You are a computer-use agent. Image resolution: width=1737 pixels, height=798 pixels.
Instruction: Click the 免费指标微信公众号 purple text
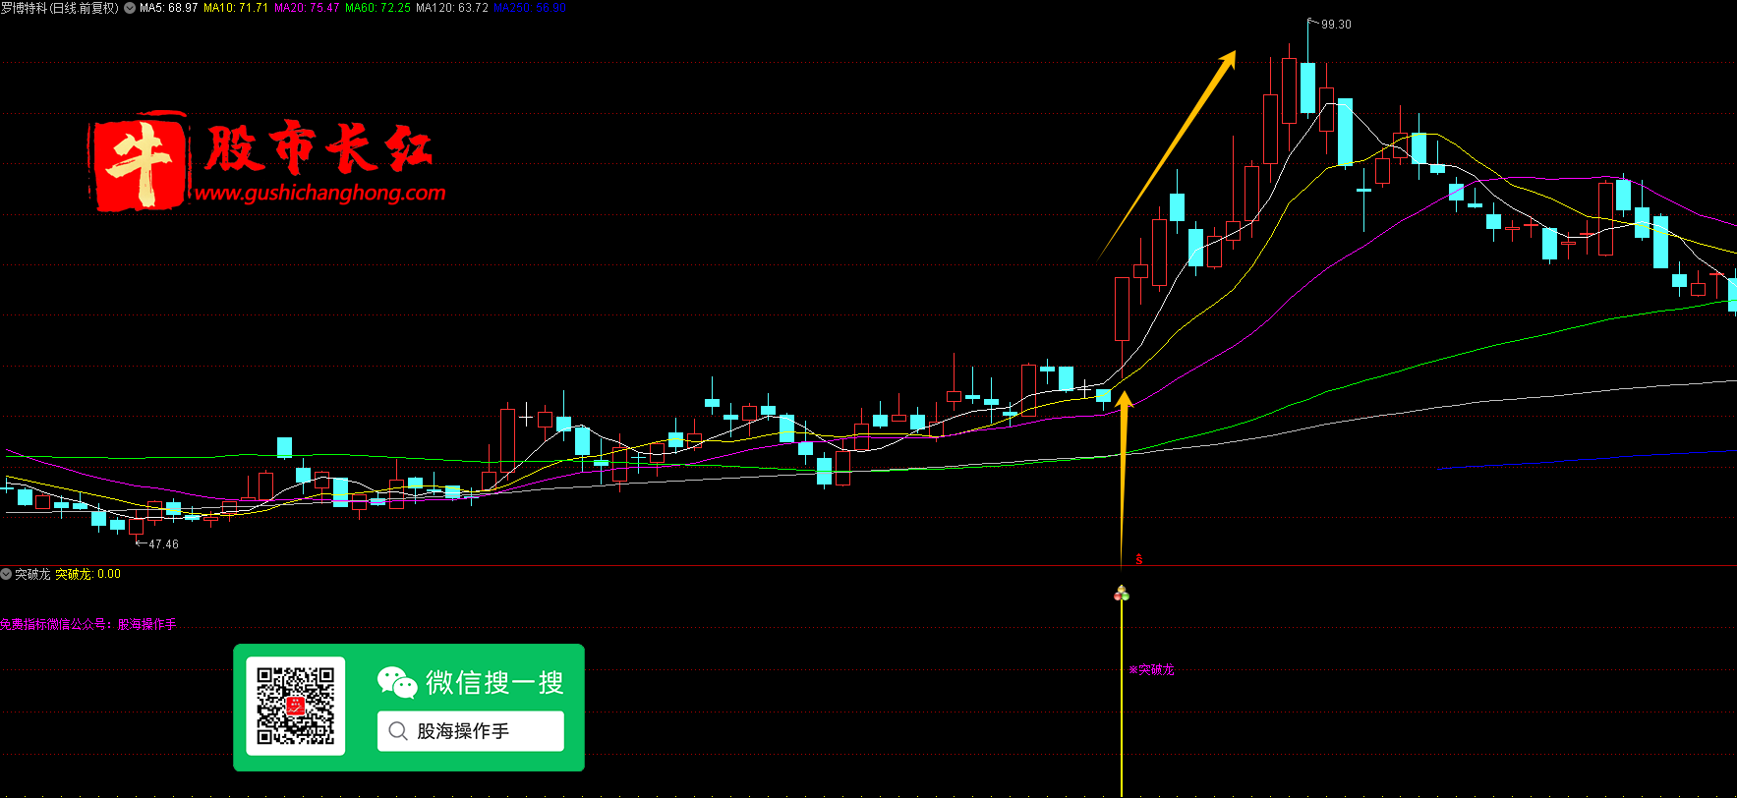(88, 624)
